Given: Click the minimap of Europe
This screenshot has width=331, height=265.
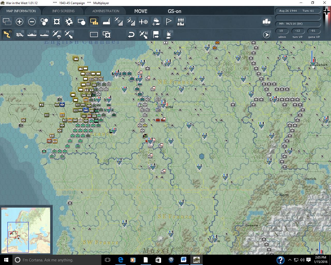Looking at the screenshot, I should (x=26, y=230).
